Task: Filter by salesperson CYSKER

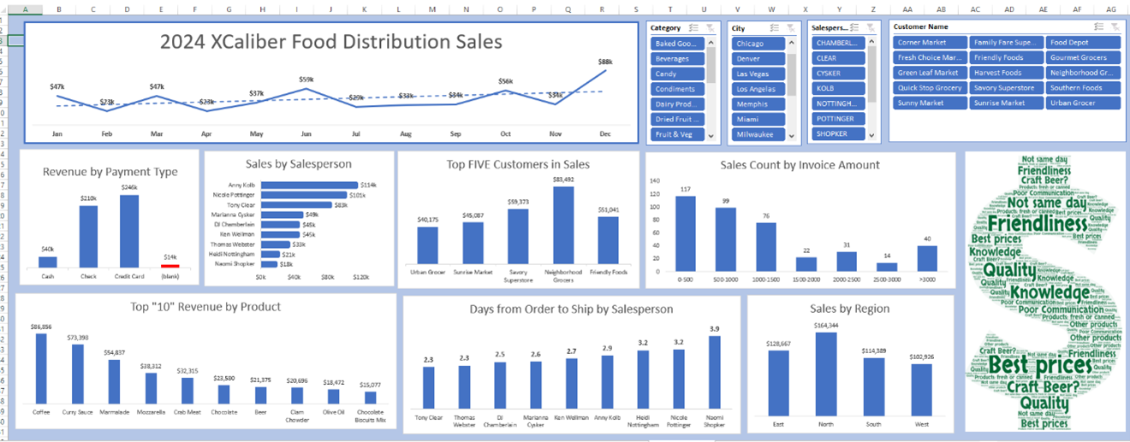Action: (837, 74)
